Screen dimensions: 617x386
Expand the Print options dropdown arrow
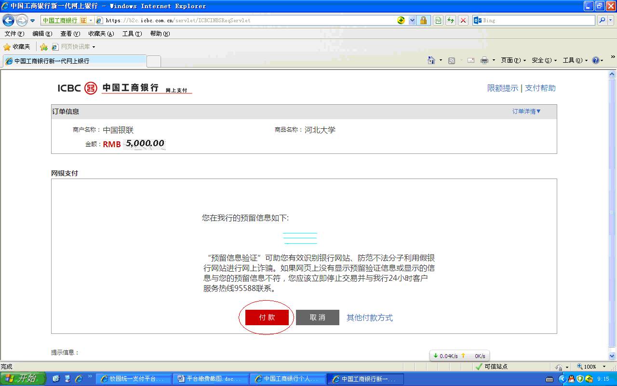coord(494,60)
